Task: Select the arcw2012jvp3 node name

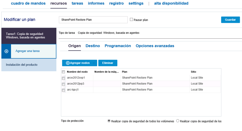Action: [76, 84]
